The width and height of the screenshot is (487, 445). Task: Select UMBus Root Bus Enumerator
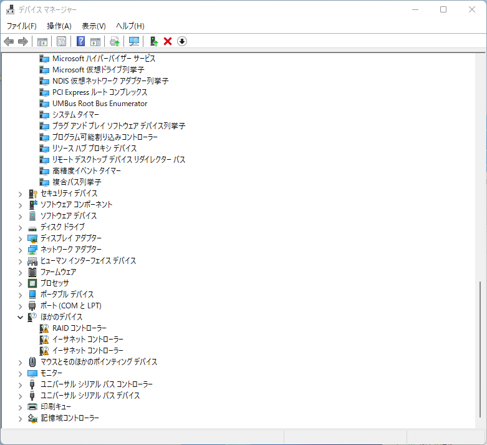[100, 104]
